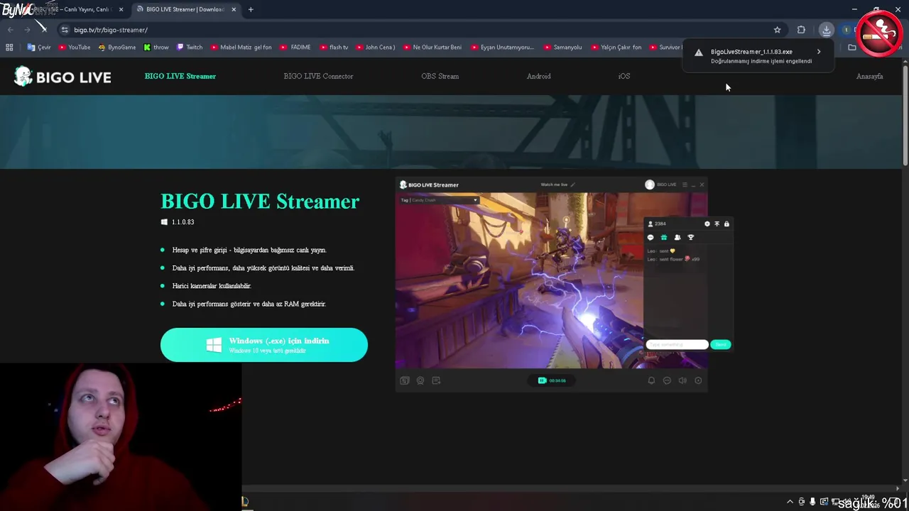Open the Samanyolu bookmark
The width and height of the screenshot is (909, 511).
(562, 48)
